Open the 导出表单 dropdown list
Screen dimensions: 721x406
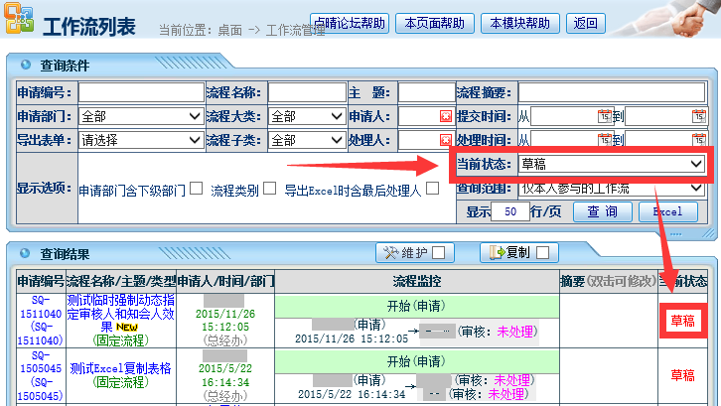pyautogui.click(x=141, y=141)
